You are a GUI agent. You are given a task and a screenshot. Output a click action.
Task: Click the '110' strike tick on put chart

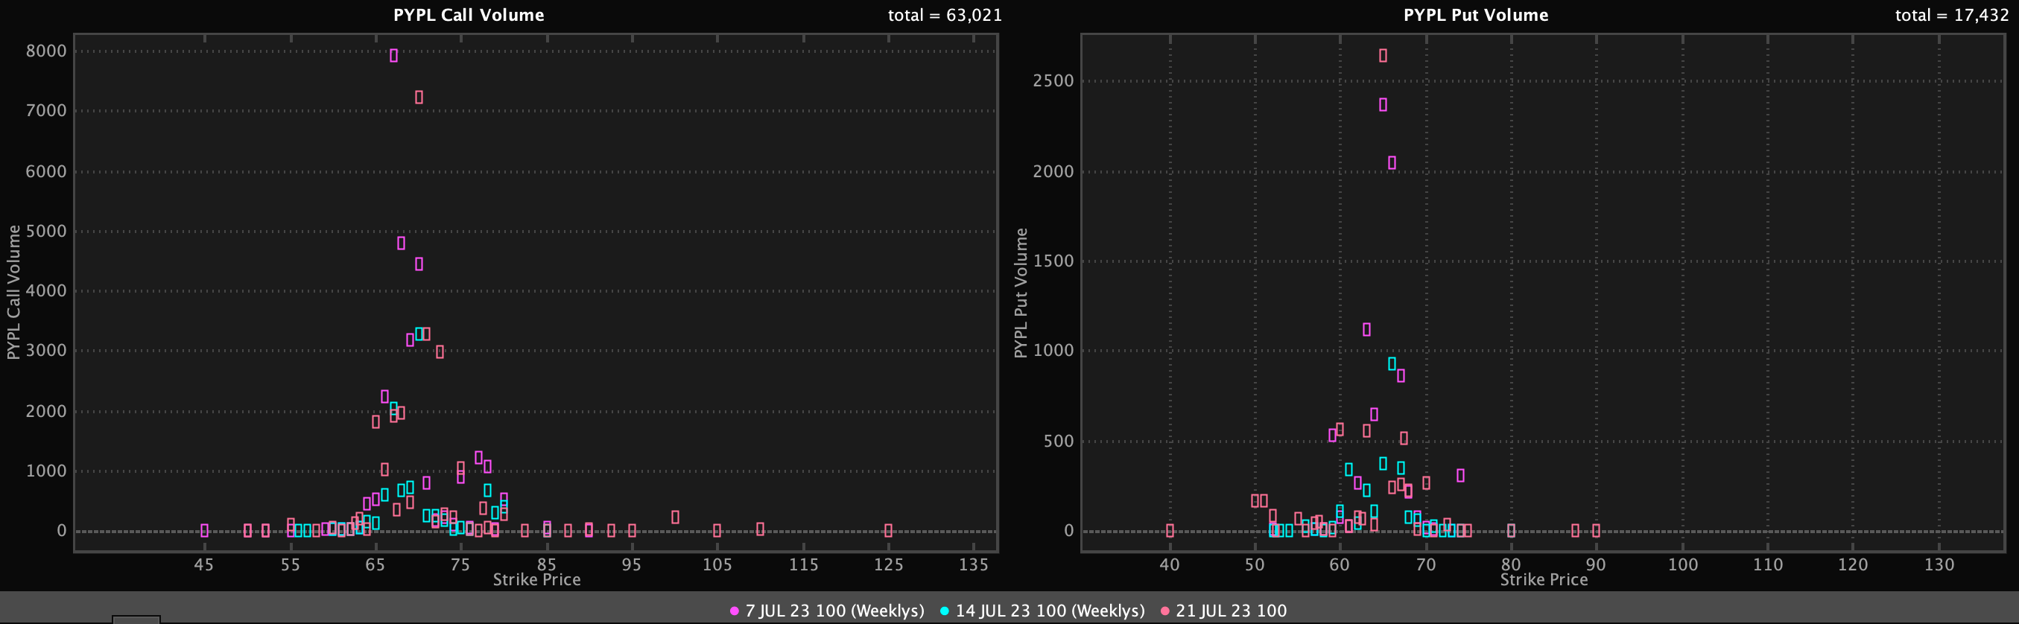[x=1767, y=564]
